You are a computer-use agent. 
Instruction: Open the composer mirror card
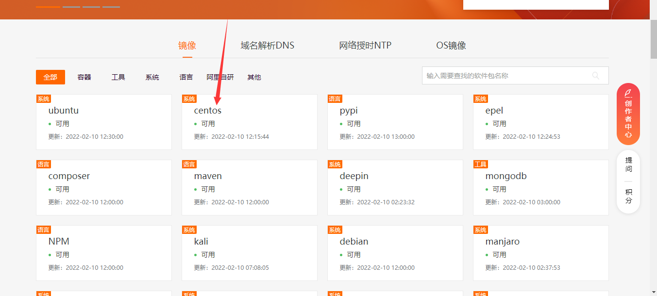tap(104, 187)
